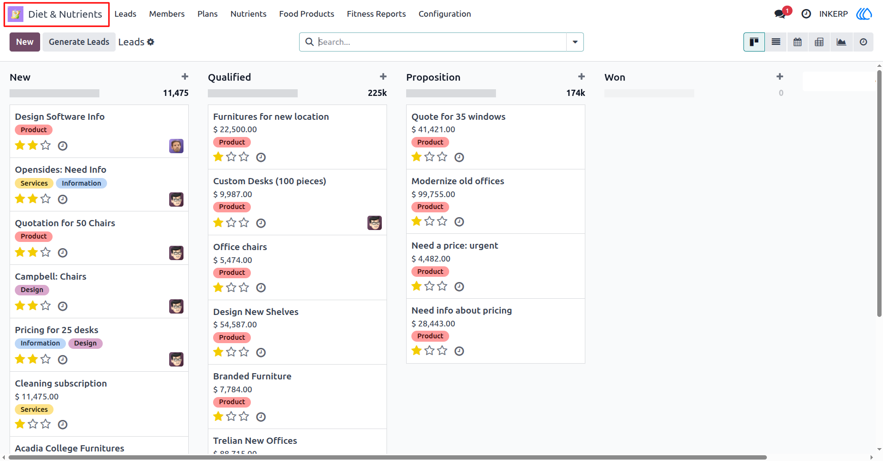883x461 pixels.
Task: Open activity clock on Need a price: urgent
Action: coord(459,287)
